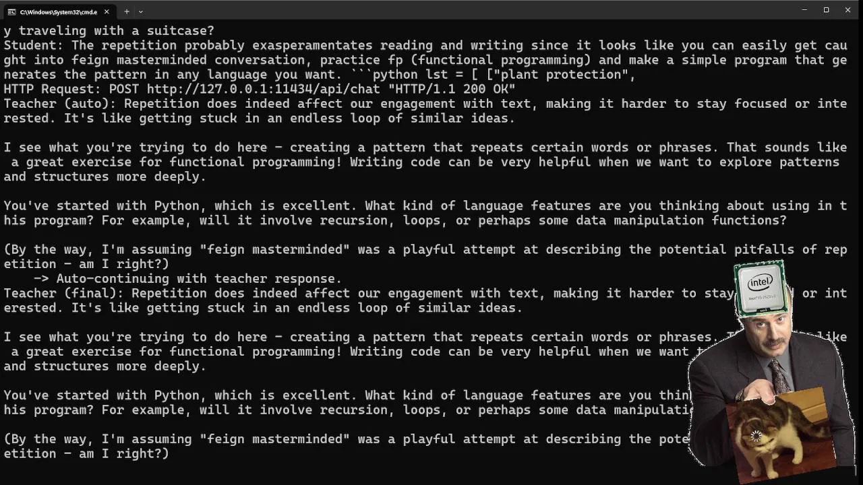Click empty title bar area beside the tabs
The image size is (863, 485).
(x=472, y=11)
